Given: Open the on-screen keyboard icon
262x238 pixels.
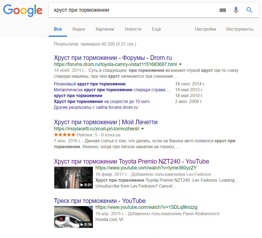Looking at the screenshot, I should (x=223, y=10).
